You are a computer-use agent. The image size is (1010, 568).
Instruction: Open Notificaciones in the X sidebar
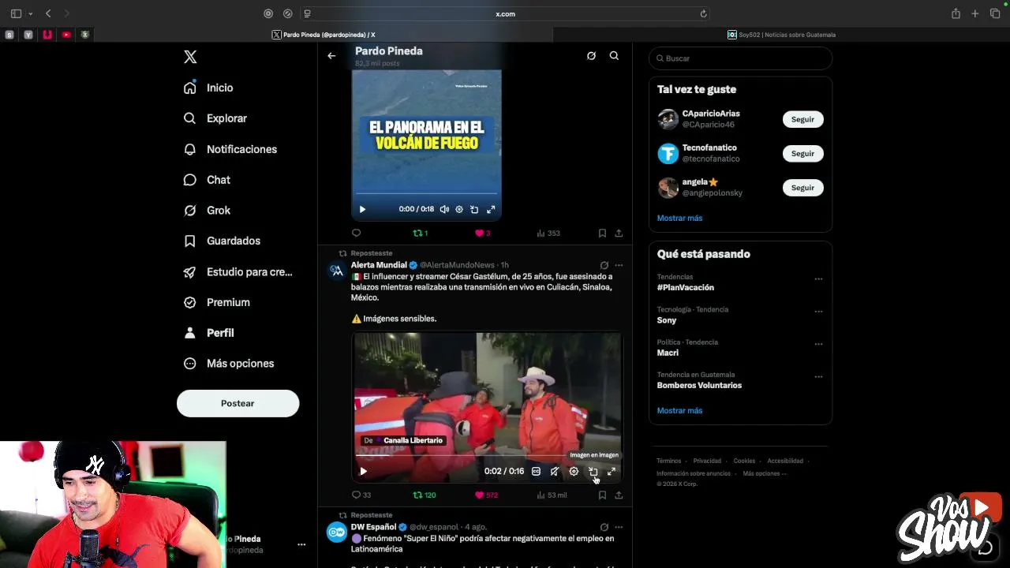coord(230,149)
